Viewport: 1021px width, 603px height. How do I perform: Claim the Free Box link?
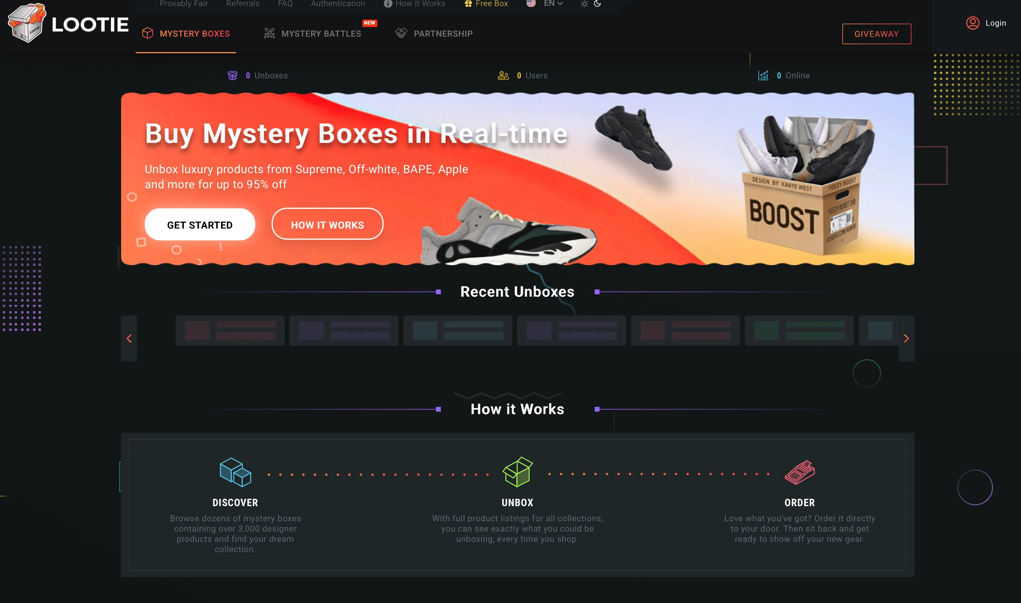tap(491, 4)
